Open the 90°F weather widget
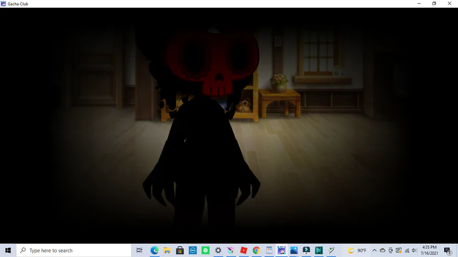458x257 pixels. [357, 250]
